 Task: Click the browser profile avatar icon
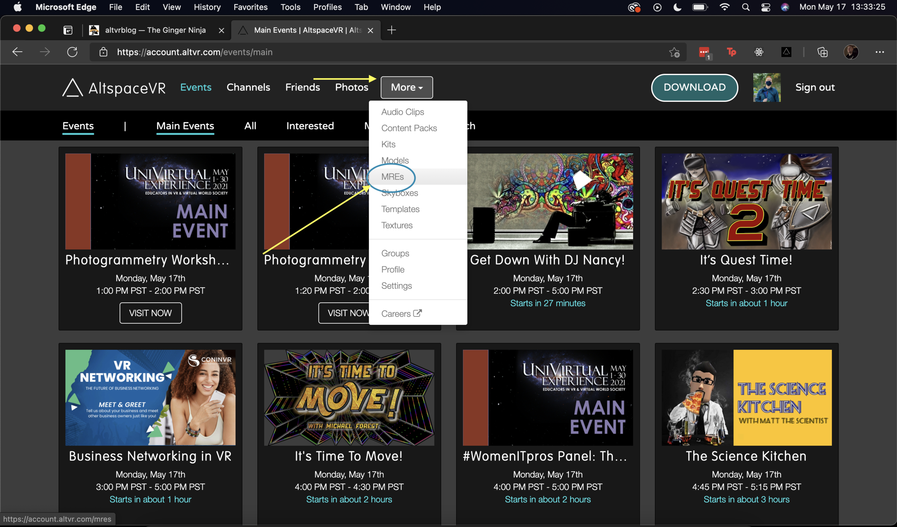[x=851, y=52]
